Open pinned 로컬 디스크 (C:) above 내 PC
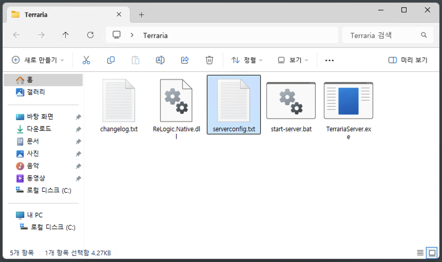Image resolution: width=442 pixels, height=262 pixels. pyautogui.click(x=43, y=191)
